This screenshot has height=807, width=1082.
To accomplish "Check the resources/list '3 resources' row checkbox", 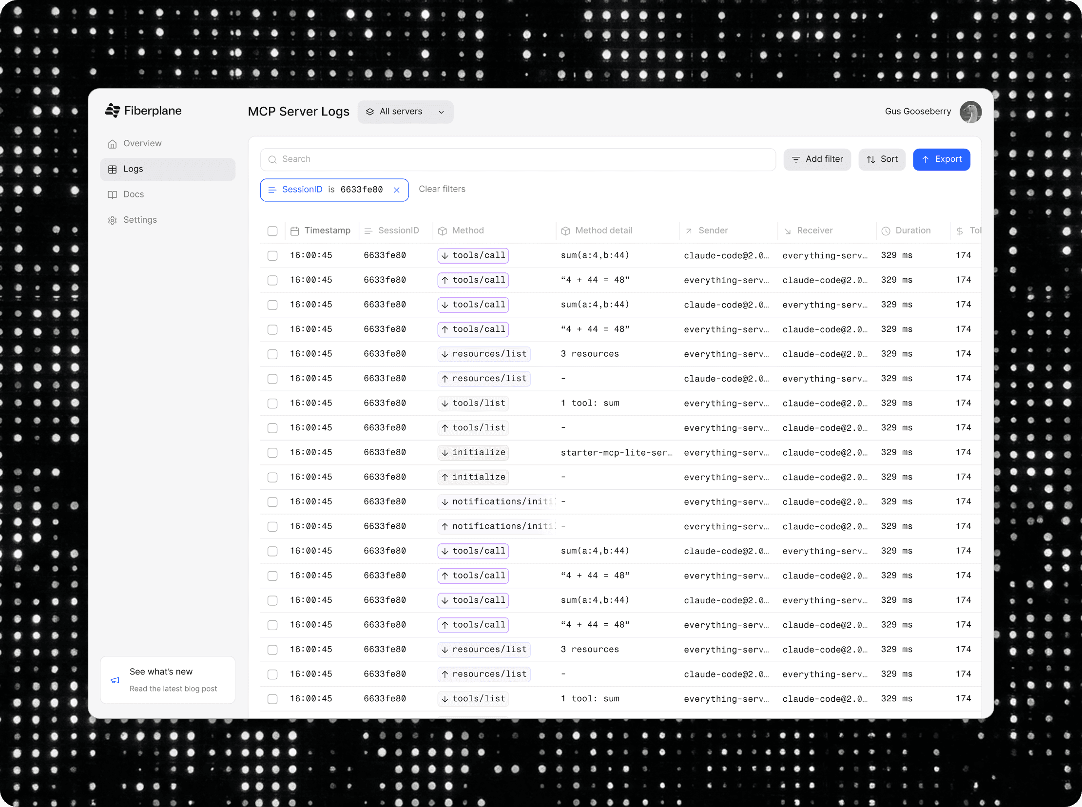I will 272,354.
